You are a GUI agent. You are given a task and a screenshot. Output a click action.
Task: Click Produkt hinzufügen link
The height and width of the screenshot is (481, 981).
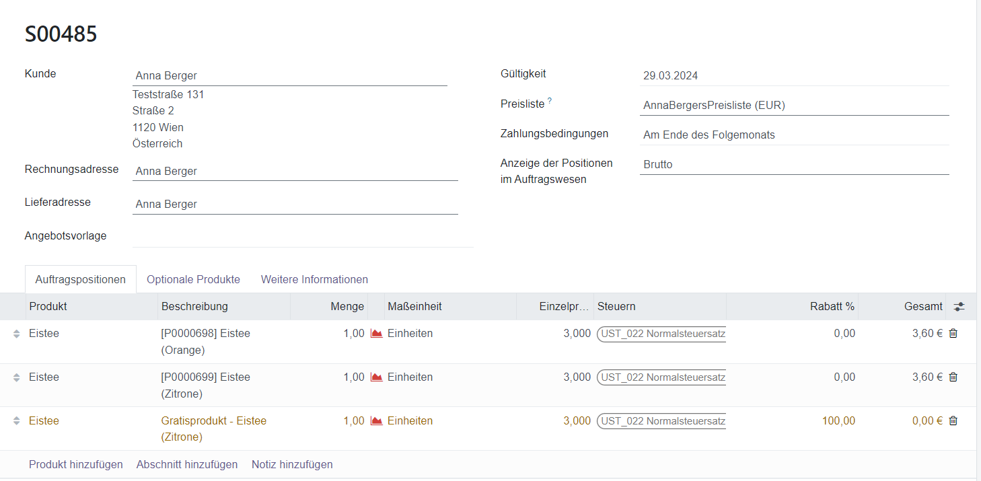[76, 464]
